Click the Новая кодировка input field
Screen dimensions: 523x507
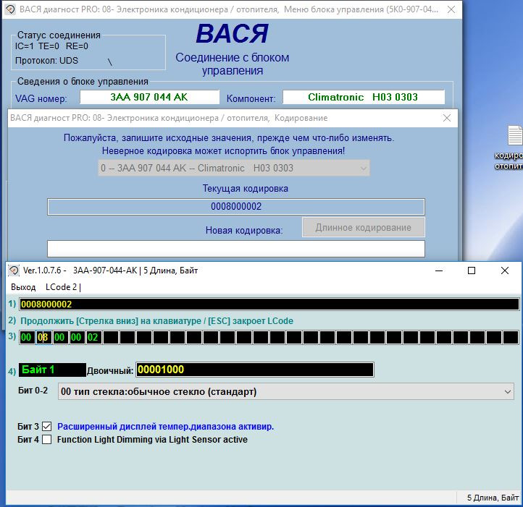[x=236, y=249]
